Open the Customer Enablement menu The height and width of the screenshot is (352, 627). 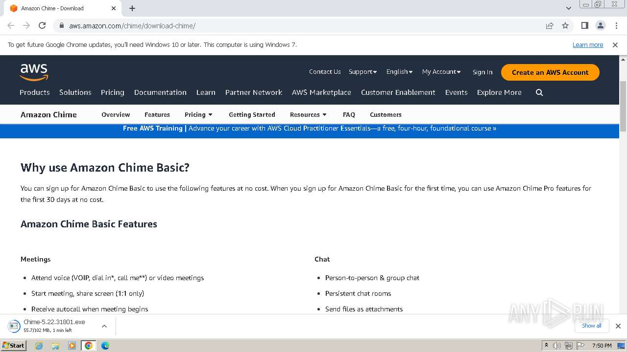[x=398, y=92]
